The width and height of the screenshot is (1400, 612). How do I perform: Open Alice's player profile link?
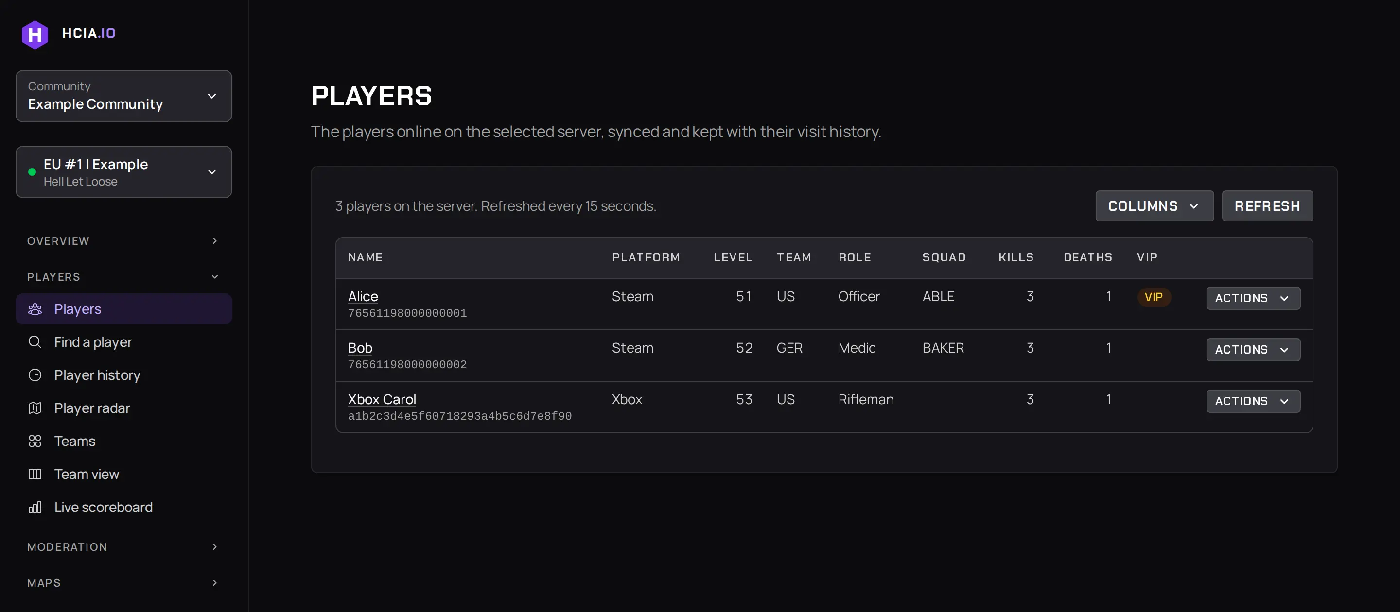coord(363,296)
